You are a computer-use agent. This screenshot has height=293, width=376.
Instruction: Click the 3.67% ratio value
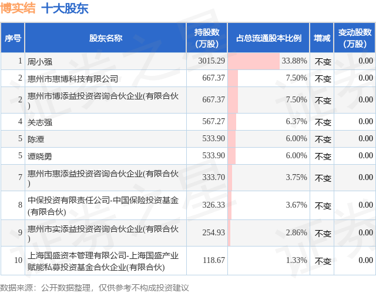296,205
